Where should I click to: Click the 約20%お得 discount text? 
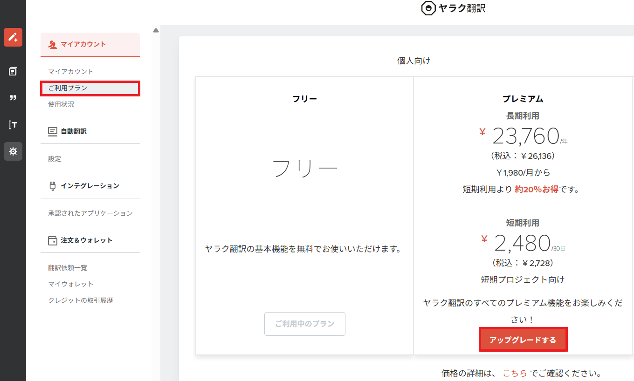tap(537, 190)
